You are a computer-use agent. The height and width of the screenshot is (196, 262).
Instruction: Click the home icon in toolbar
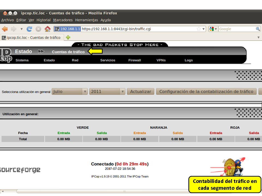(47, 29)
